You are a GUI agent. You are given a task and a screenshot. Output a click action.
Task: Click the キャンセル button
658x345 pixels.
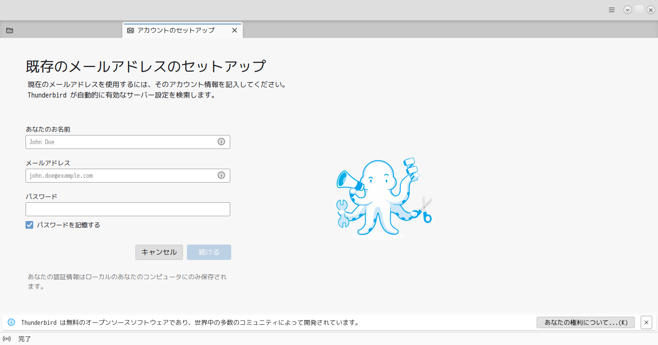pos(159,252)
